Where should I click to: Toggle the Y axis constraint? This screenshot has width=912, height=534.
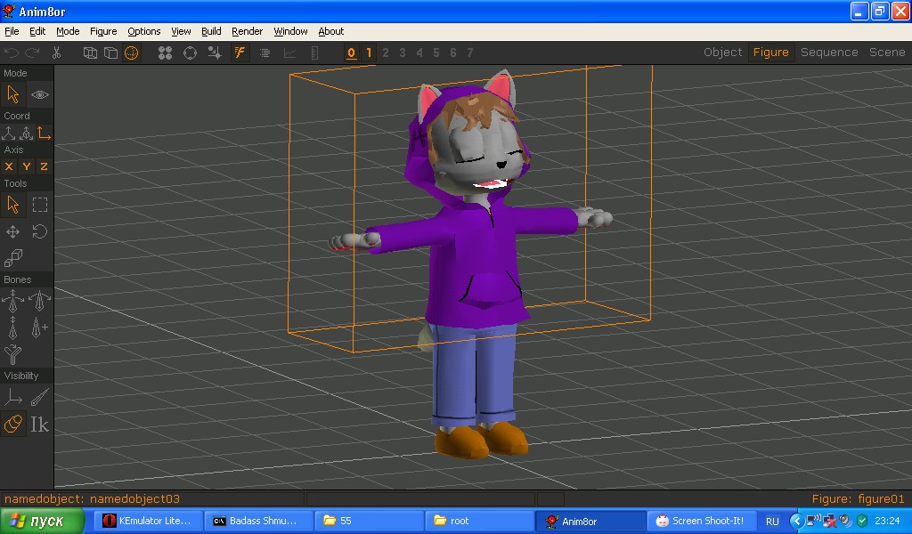pos(27,166)
